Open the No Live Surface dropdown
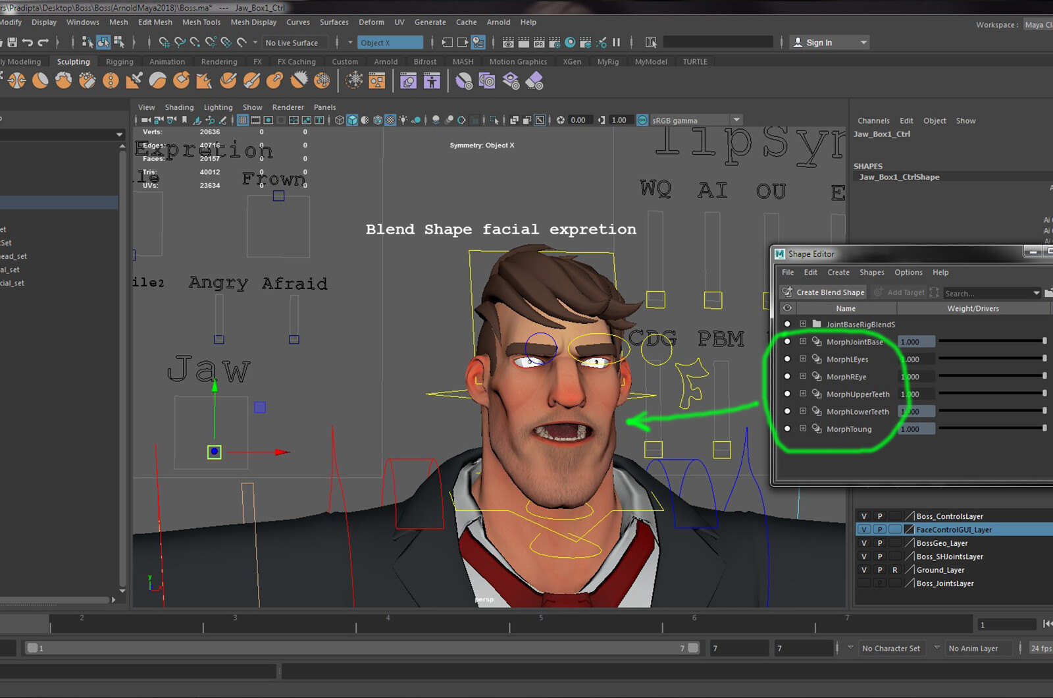1053x698 pixels. tap(295, 42)
